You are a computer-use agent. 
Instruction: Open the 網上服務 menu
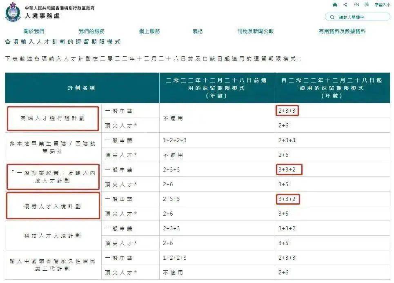click(x=149, y=31)
